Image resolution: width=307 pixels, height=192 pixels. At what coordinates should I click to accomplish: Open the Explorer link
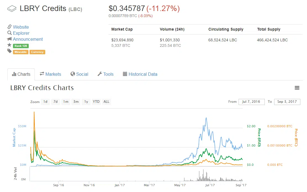pyautogui.click(x=21, y=33)
